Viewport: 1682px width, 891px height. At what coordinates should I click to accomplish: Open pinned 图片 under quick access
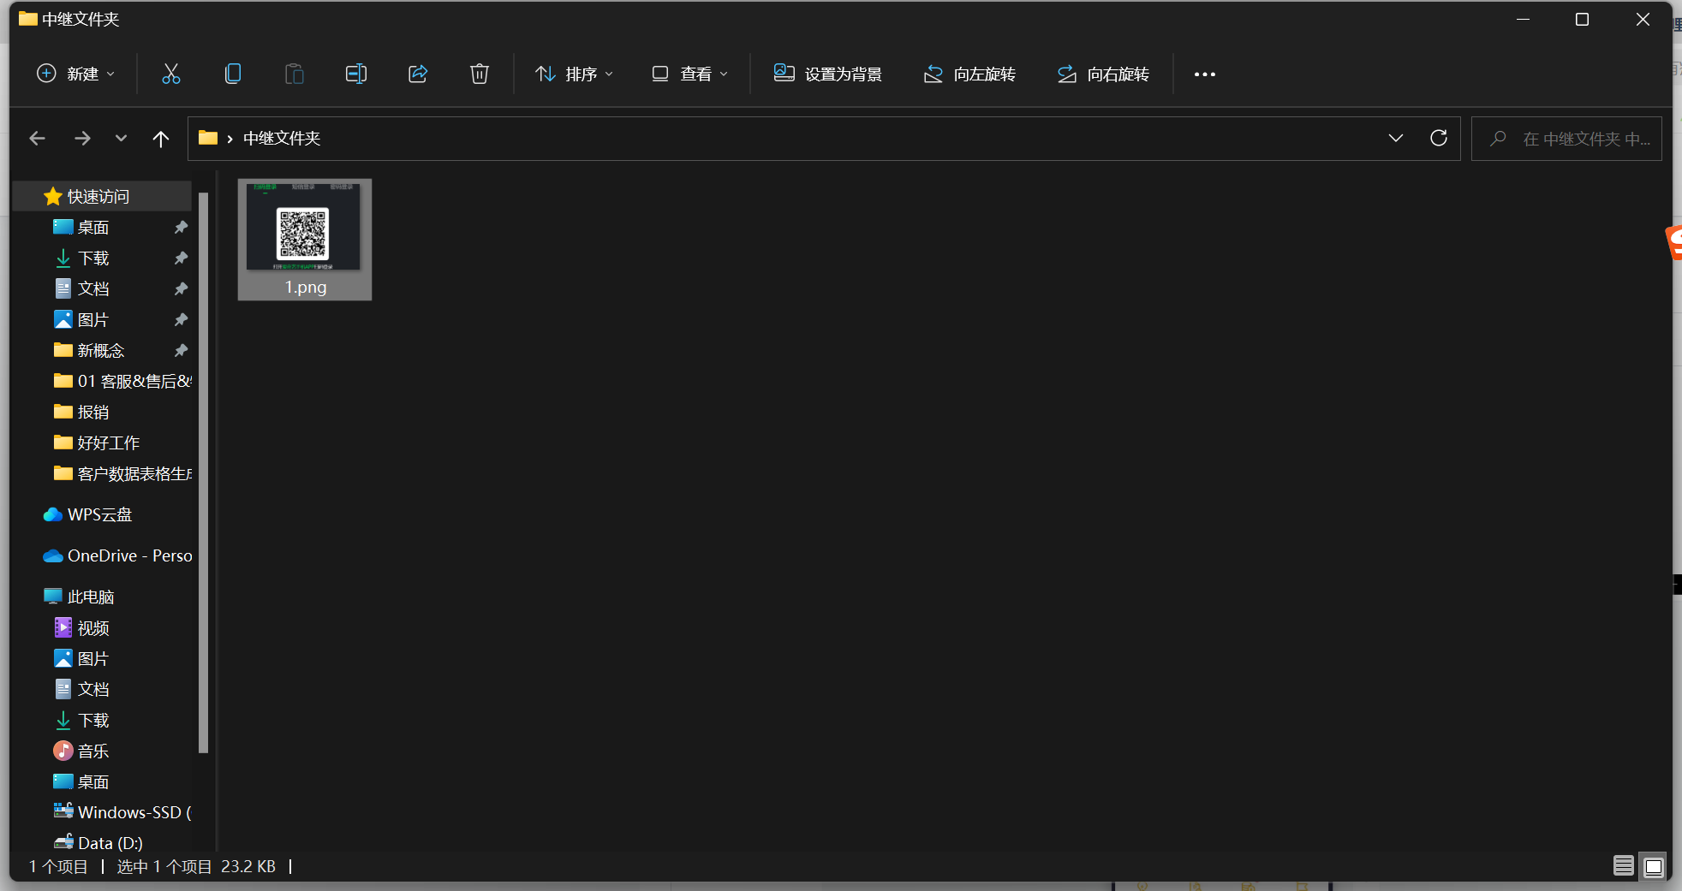click(93, 320)
